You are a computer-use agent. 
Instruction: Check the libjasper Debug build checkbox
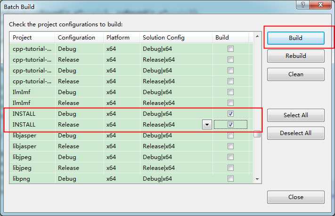[230, 136]
